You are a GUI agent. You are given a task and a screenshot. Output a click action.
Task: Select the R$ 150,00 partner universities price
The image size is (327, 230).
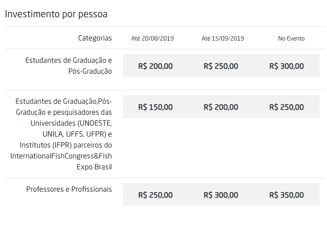(x=156, y=107)
